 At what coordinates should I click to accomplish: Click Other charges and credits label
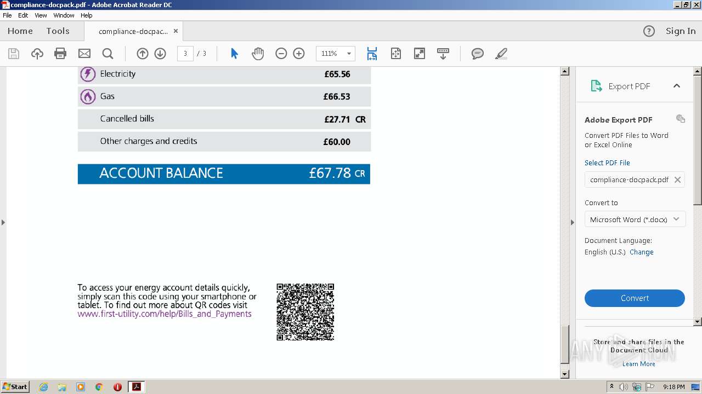(x=149, y=141)
